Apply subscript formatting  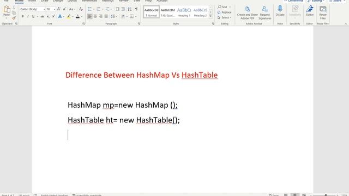[x=48, y=16]
